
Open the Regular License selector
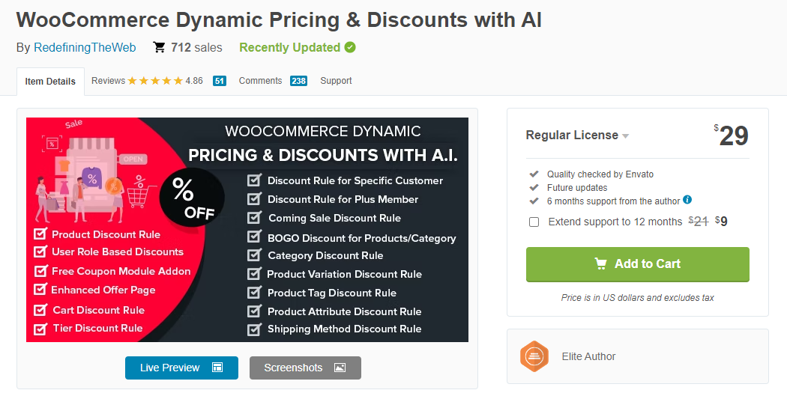click(577, 135)
